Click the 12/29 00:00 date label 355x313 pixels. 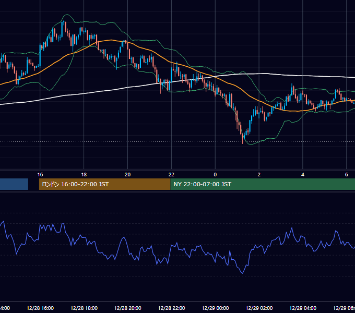pyautogui.click(x=215, y=308)
